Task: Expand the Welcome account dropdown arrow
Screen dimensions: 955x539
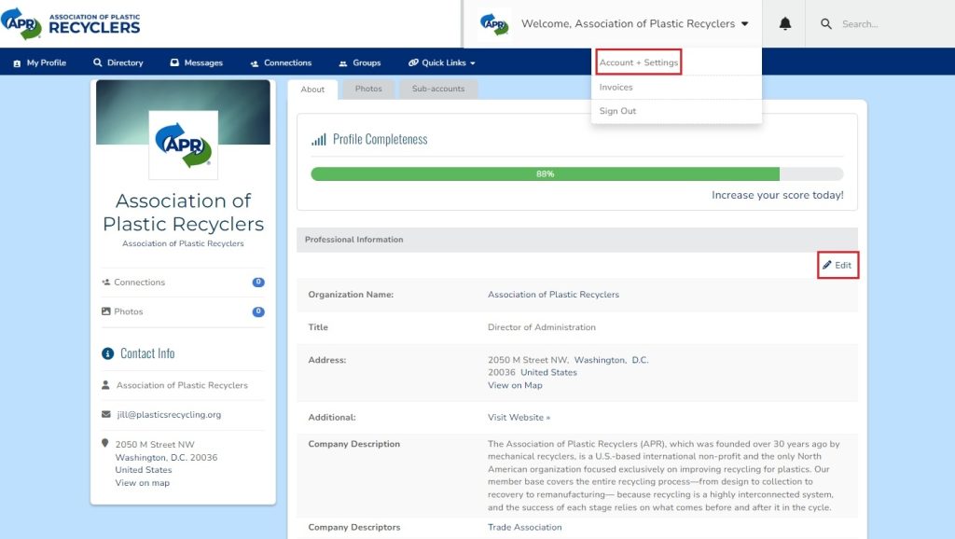Action: [x=745, y=24]
